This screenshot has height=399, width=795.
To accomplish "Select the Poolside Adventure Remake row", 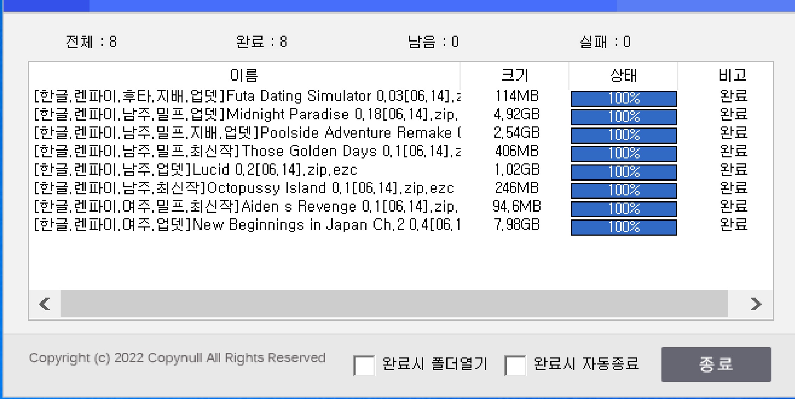I will tap(247, 133).
